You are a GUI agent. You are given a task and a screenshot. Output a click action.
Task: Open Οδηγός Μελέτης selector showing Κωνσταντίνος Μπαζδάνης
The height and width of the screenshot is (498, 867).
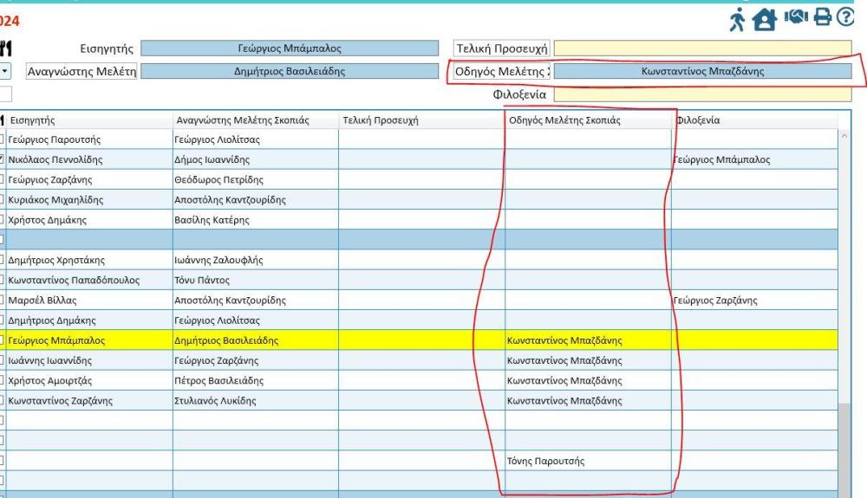[x=702, y=72]
